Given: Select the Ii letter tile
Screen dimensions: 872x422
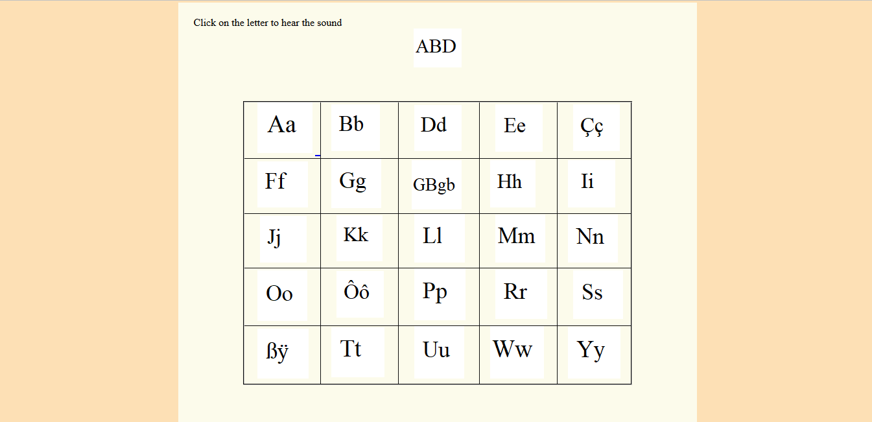Looking at the screenshot, I should point(591,184).
